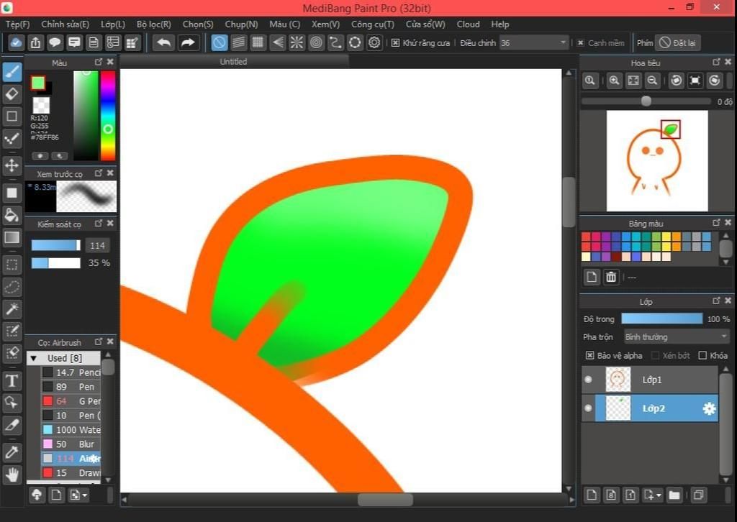Image resolution: width=737 pixels, height=522 pixels.
Task: Select the Hand tool
Action: pyautogui.click(x=12, y=473)
